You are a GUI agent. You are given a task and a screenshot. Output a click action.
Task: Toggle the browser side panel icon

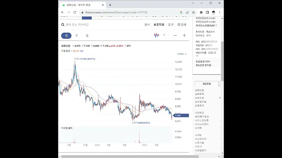point(207,13)
